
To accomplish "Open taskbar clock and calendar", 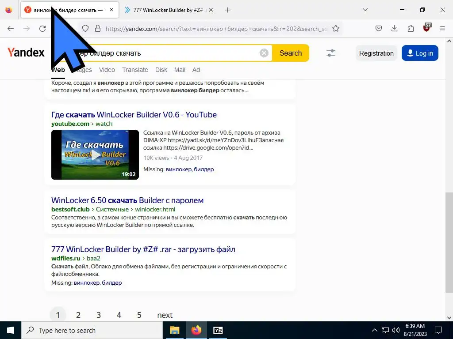I will 416,330.
